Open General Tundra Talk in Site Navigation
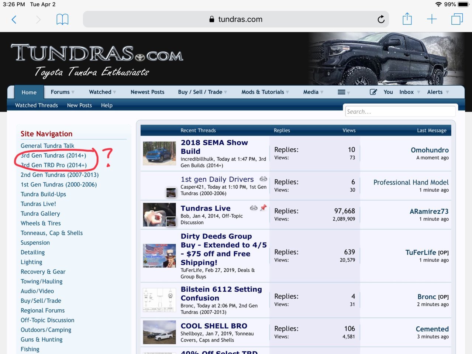472x354 pixels. point(47,146)
